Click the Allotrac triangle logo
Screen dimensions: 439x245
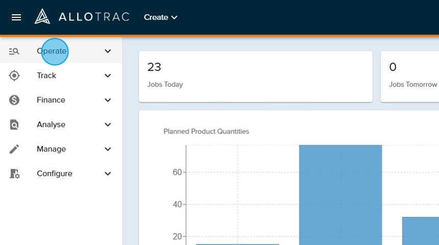coord(42,17)
